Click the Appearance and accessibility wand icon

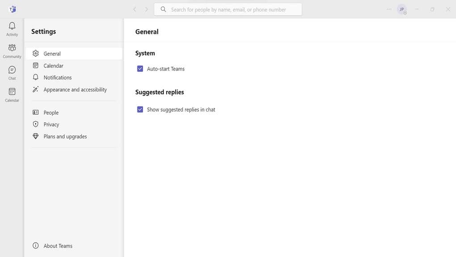[x=35, y=89]
